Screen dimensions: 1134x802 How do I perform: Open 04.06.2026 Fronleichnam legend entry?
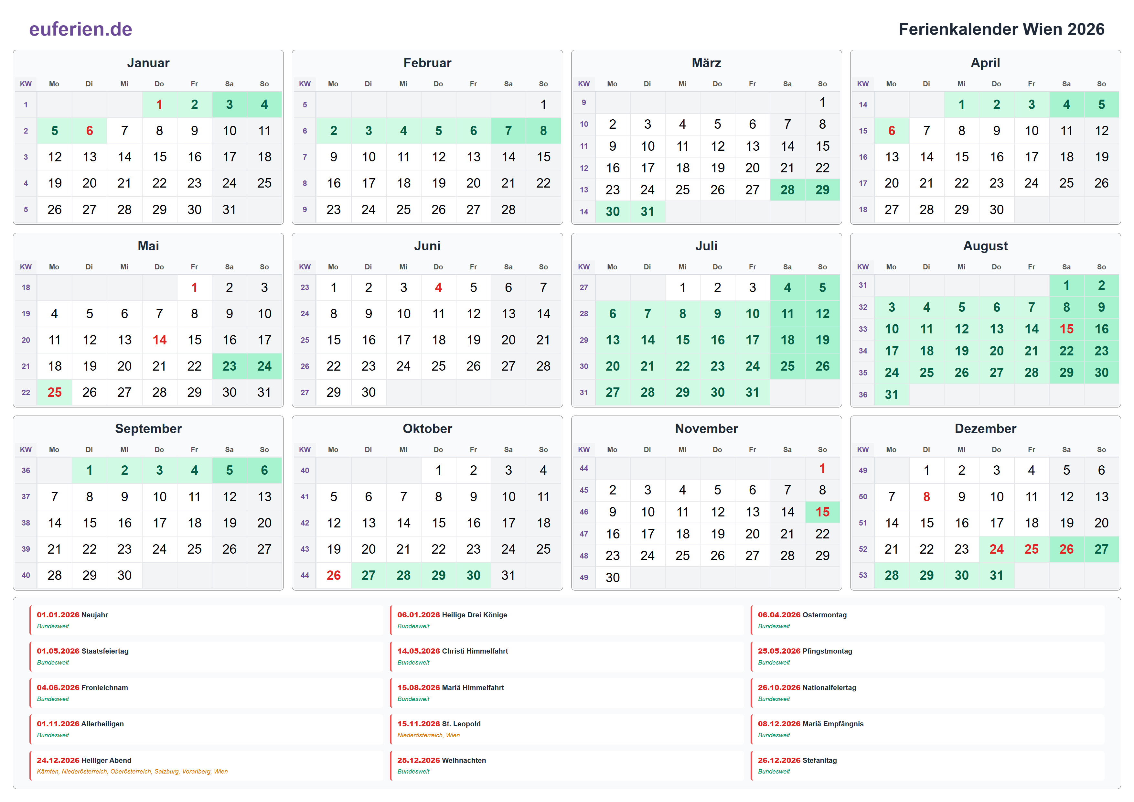[x=207, y=693]
